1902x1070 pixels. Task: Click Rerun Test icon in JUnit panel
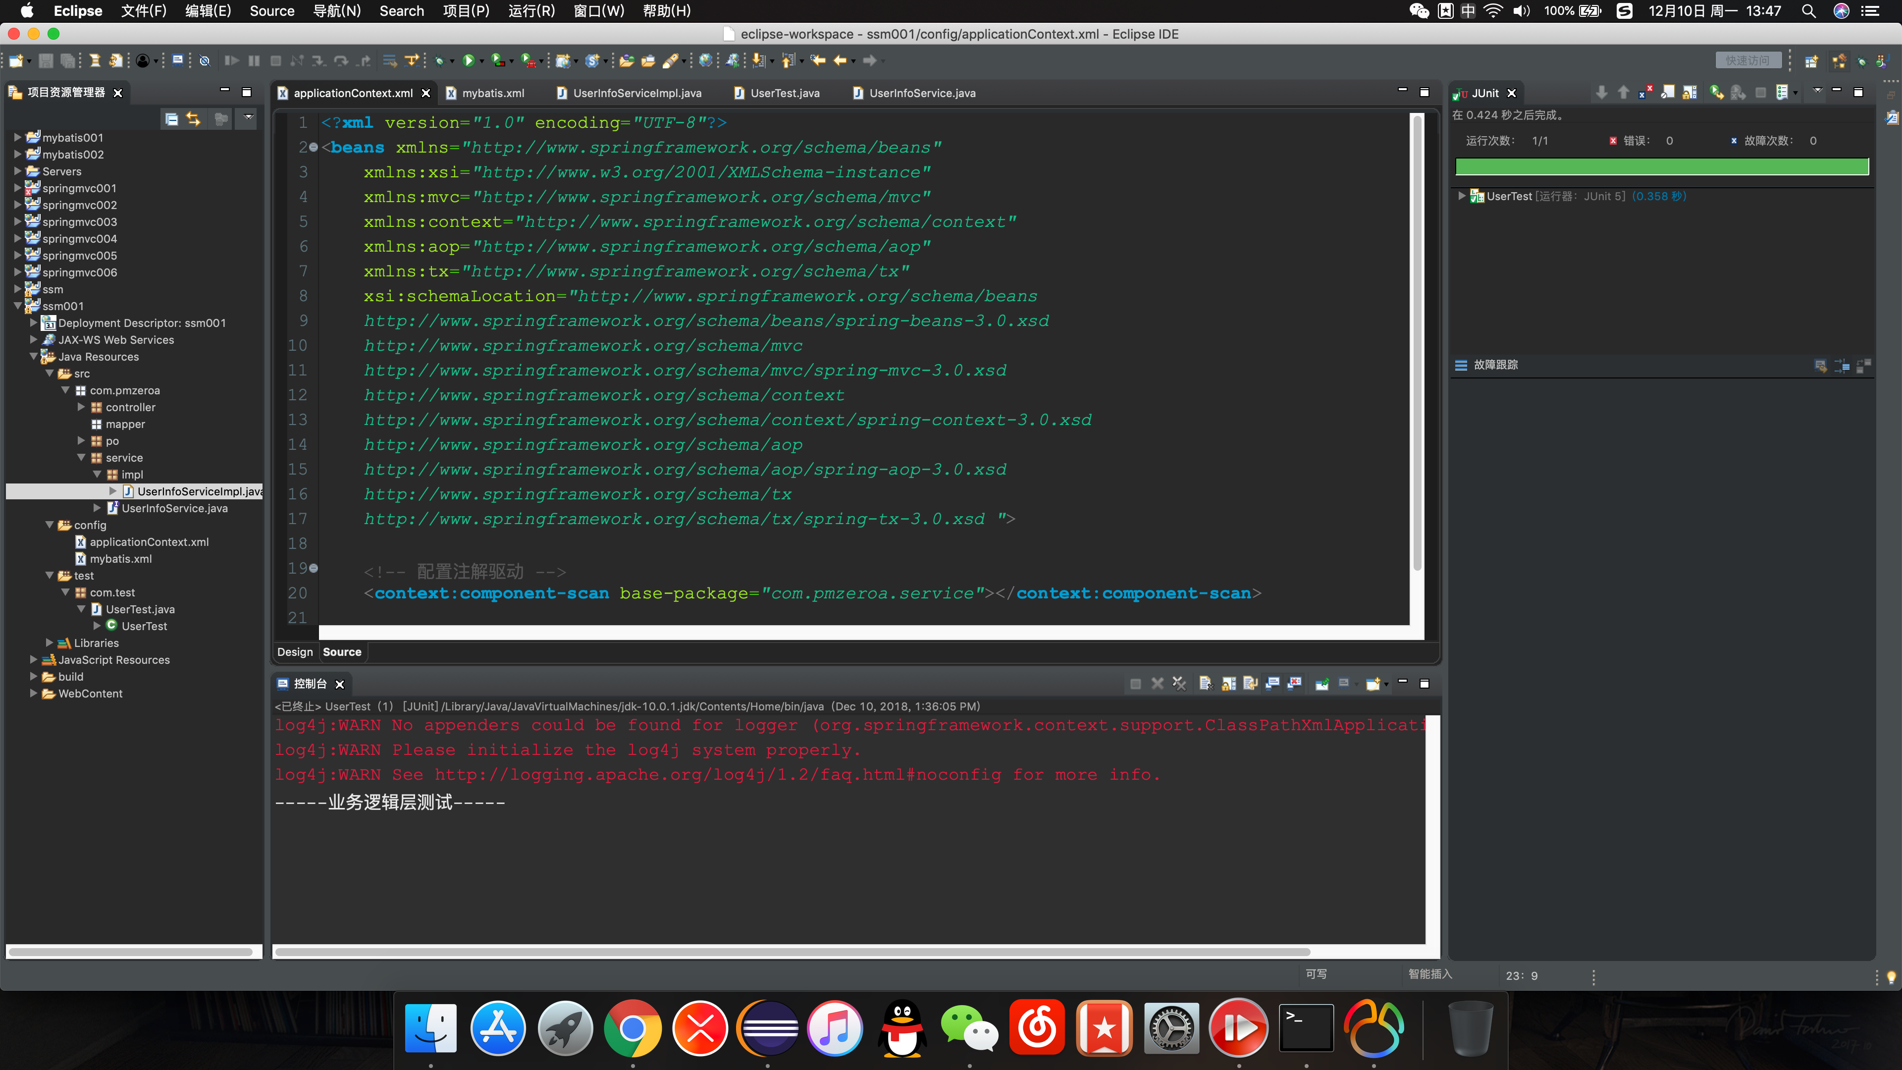(x=1717, y=92)
